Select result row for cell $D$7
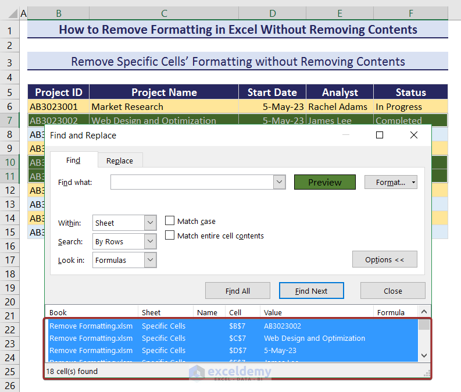 tap(233, 351)
